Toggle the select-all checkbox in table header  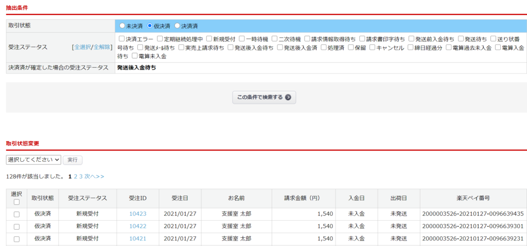pos(16,202)
